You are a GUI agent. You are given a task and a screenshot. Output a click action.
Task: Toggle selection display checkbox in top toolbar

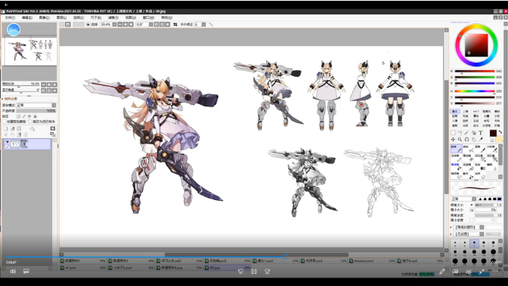point(88,24)
